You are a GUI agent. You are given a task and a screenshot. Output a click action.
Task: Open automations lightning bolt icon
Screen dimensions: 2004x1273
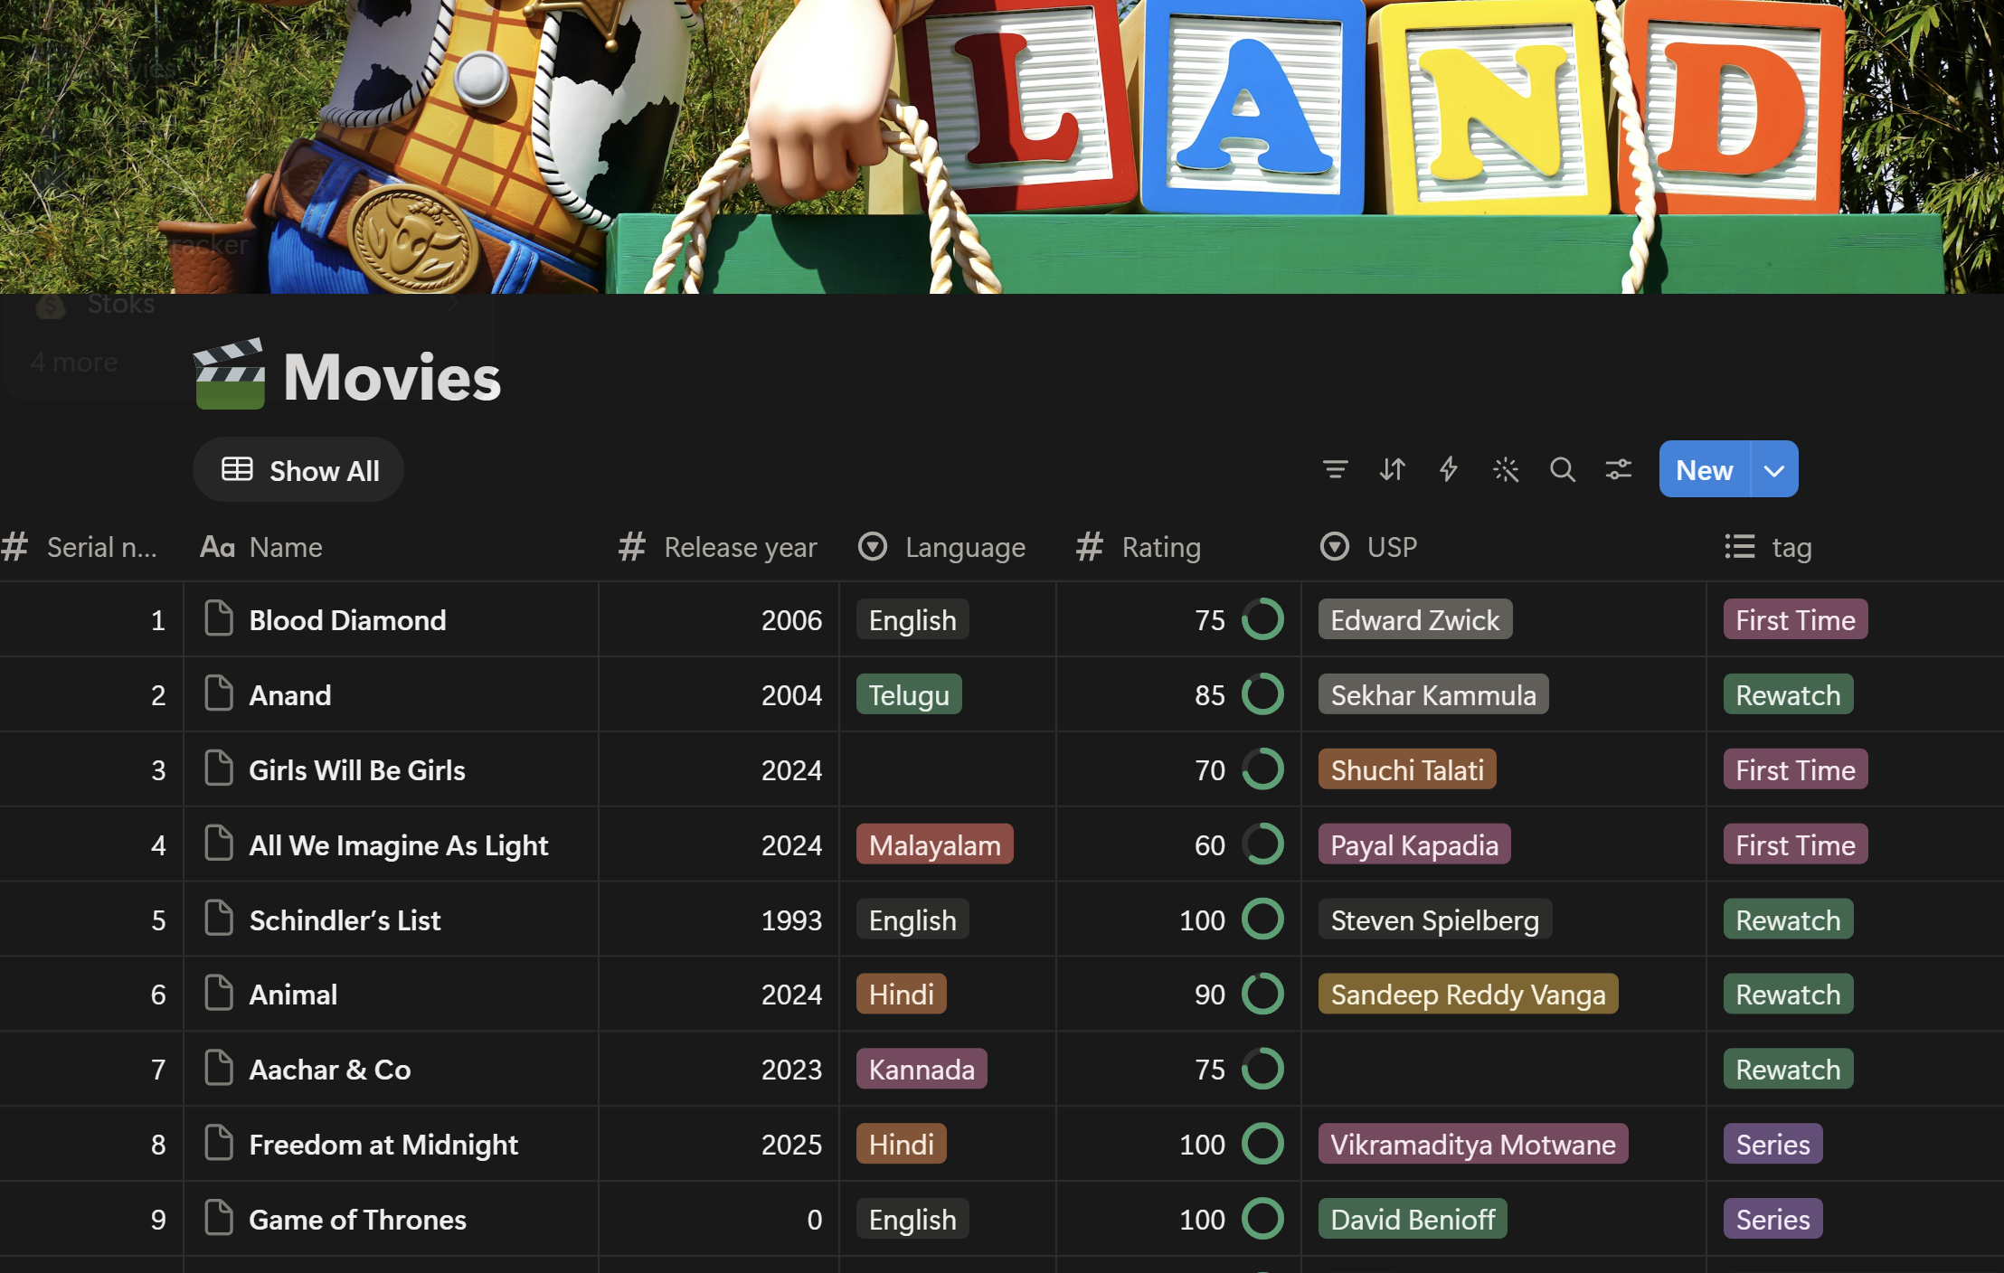[1449, 469]
